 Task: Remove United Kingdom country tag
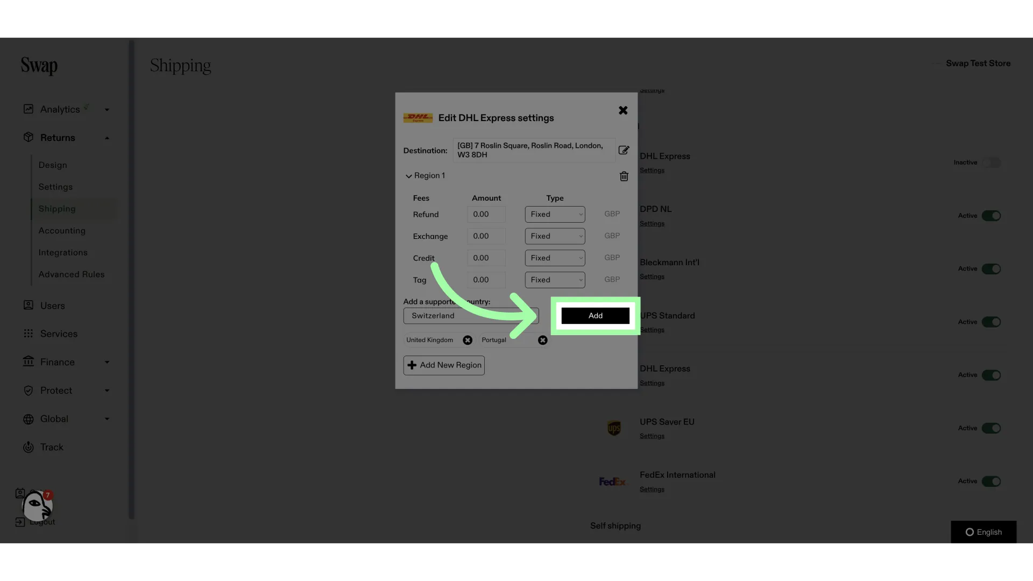pyautogui.click(x=468, y=340)
